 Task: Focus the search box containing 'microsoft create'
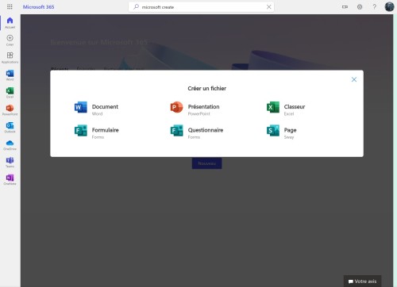(x=201, y=7)
